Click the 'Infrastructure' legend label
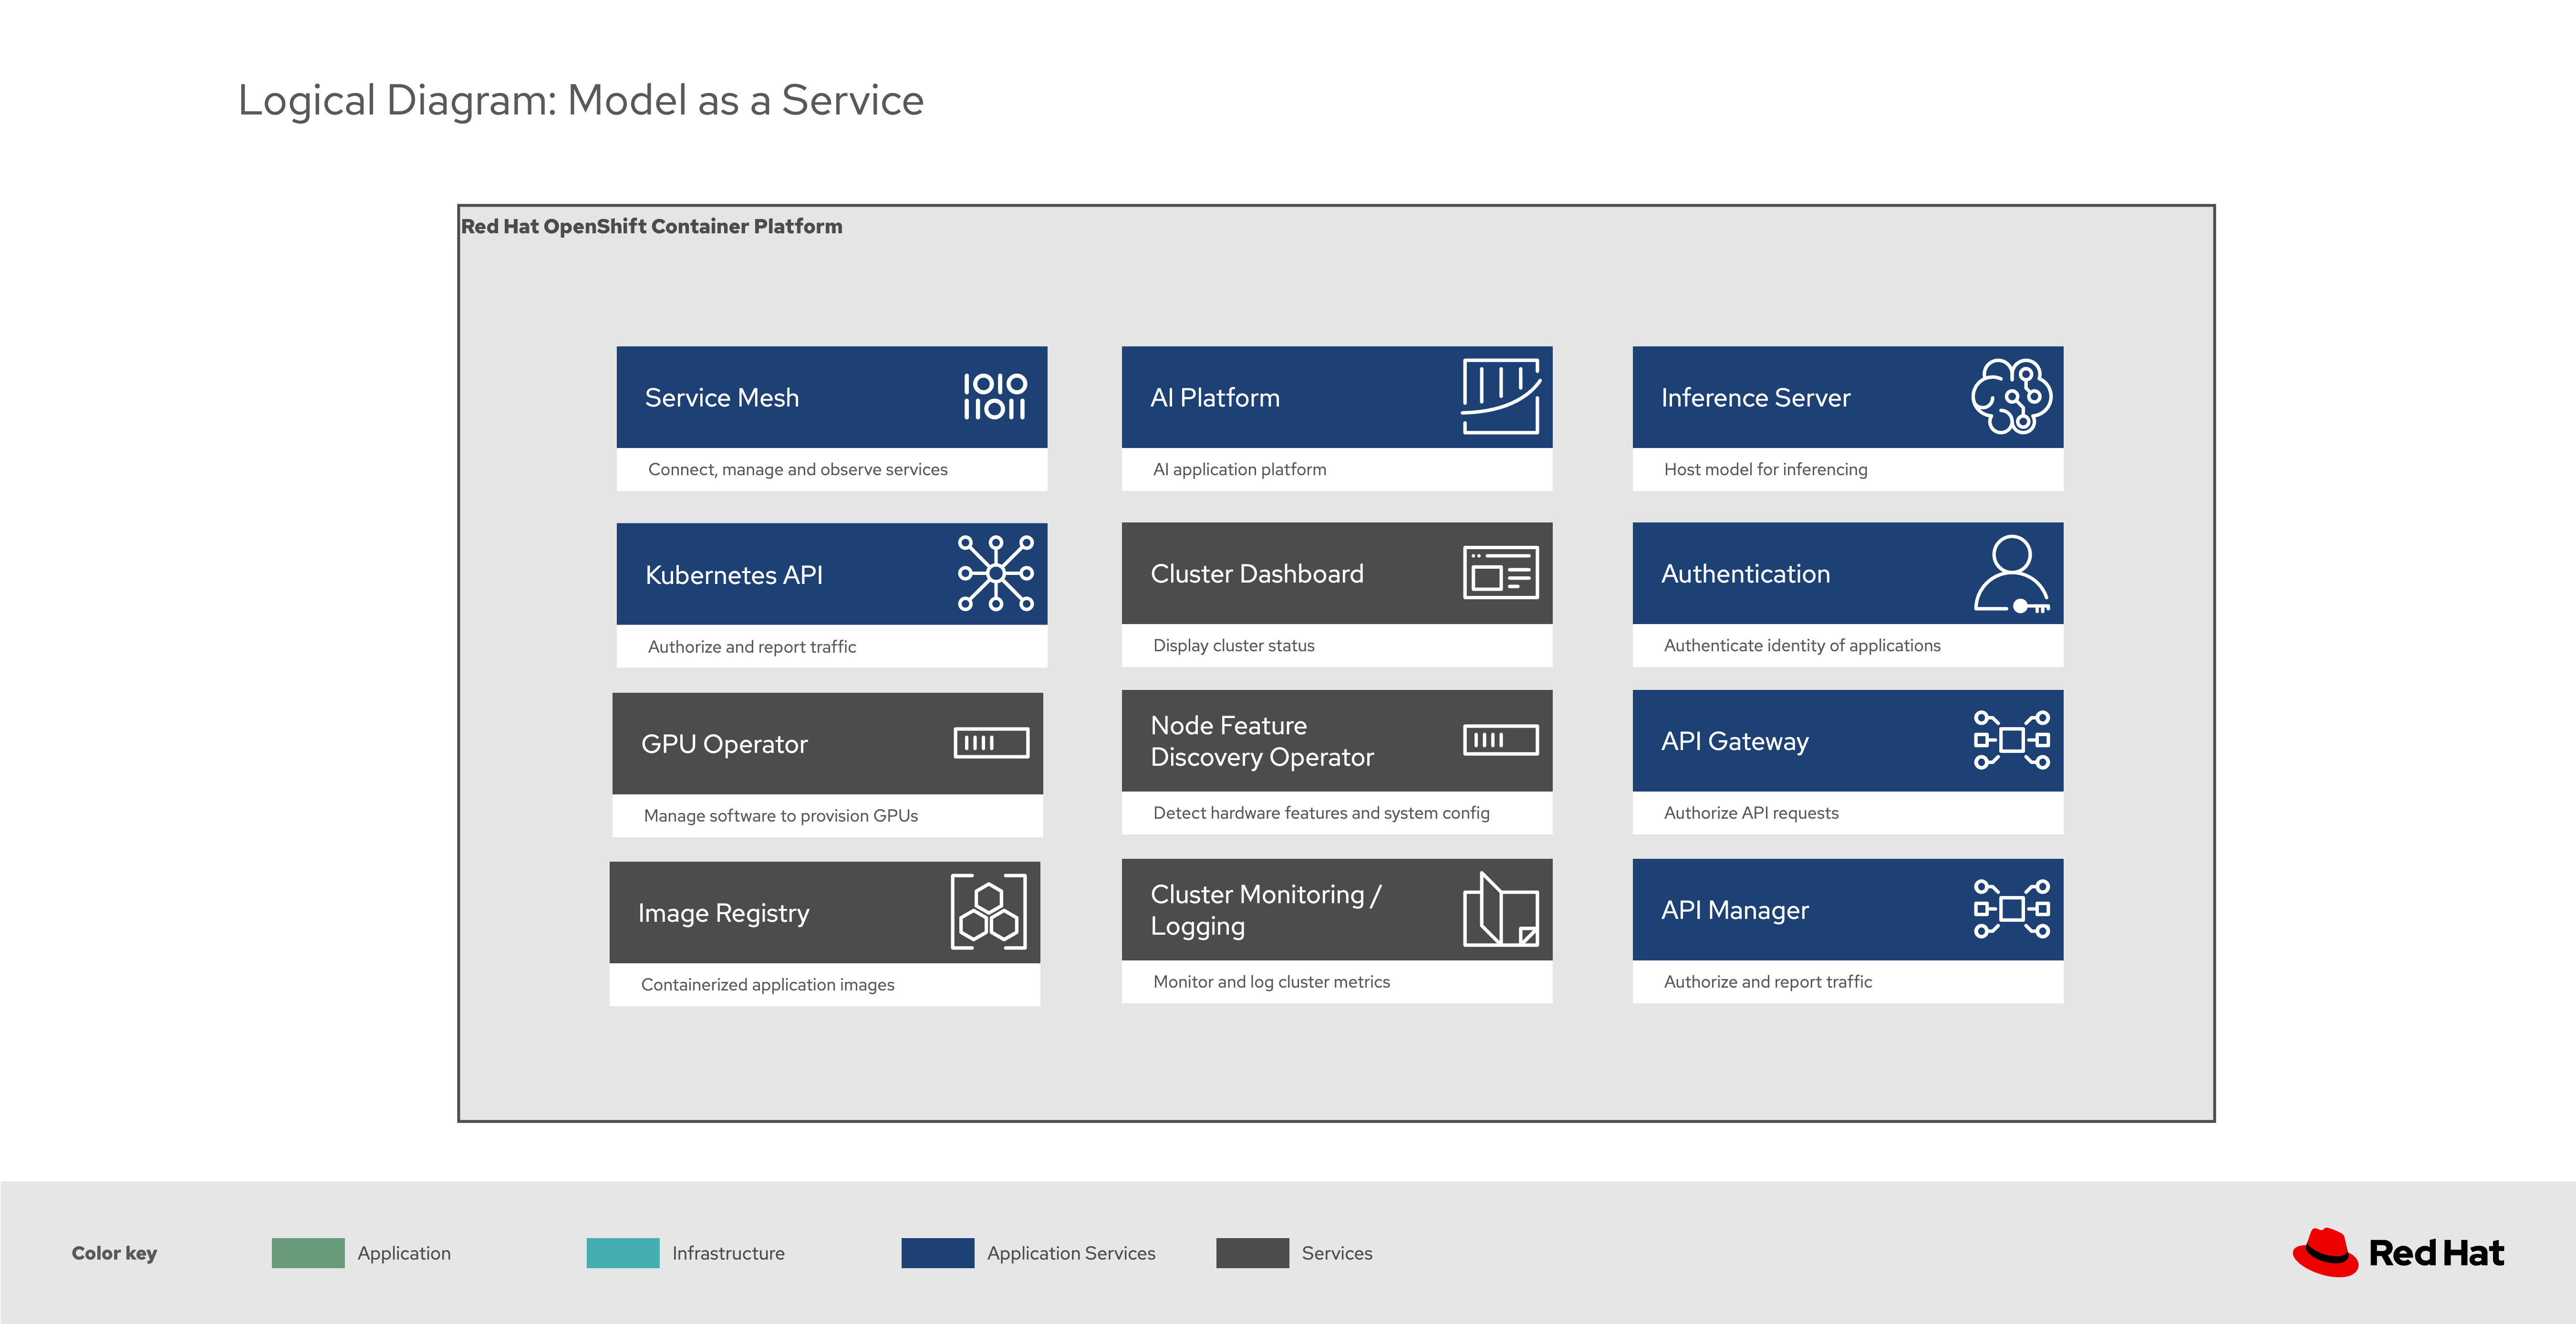The image size is (2576, 1324). [728, 1253]
